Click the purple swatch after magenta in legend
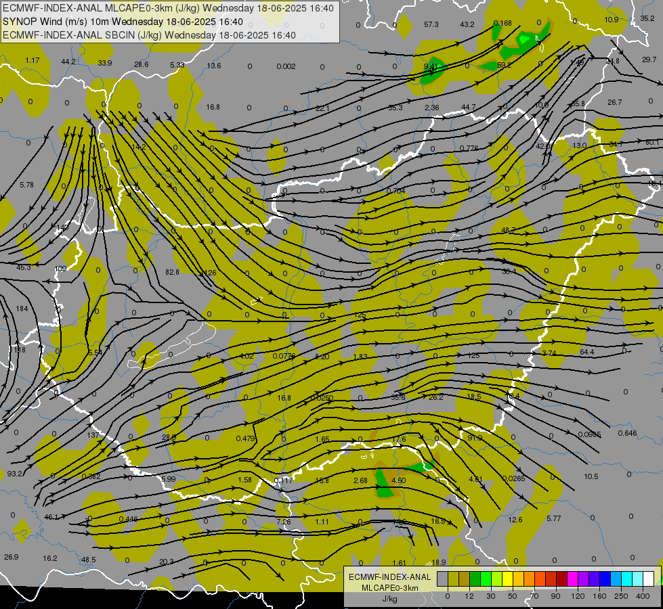Screen dimensions: 663x609 (584, 579)
